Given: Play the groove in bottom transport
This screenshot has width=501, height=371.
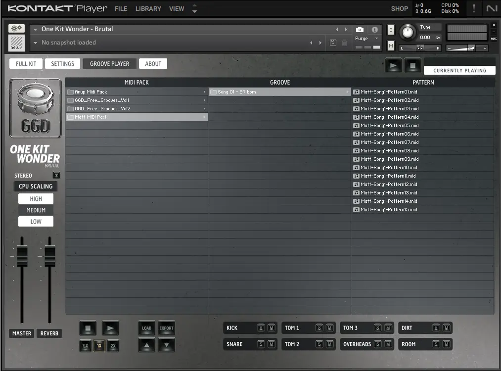Looking at the screenshot, I should [x=110, y=328].
